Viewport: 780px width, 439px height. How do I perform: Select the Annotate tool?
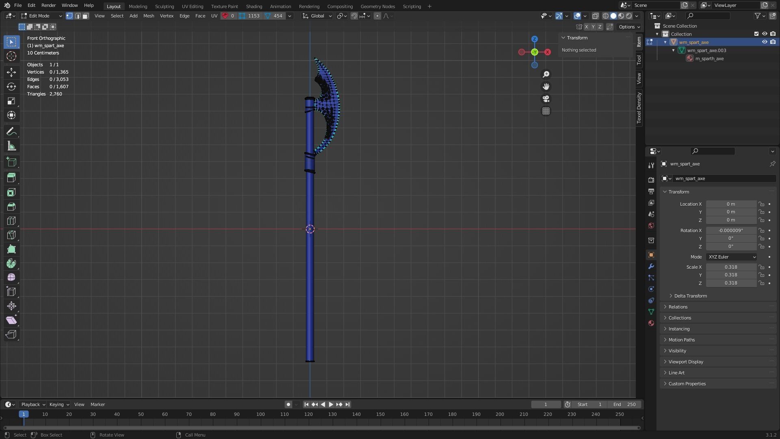(11, 132)
